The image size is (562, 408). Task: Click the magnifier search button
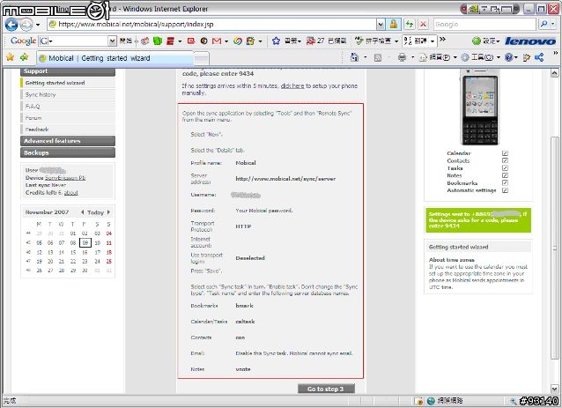click(x=544, y=24)
